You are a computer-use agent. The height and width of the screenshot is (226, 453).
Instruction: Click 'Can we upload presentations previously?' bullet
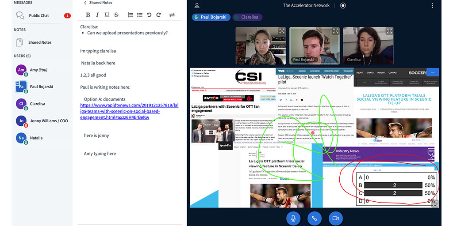point(127,33)
